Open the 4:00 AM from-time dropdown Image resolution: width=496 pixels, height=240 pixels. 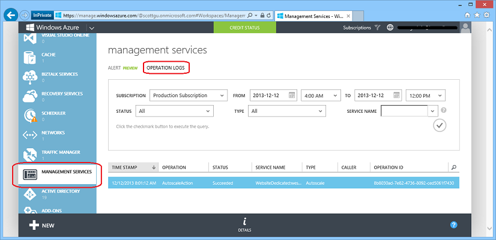point(320,95)
